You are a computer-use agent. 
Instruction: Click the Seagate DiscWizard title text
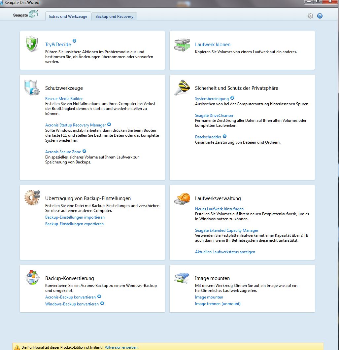coord(22,3)
